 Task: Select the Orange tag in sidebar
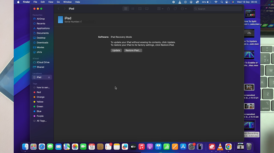41,97
